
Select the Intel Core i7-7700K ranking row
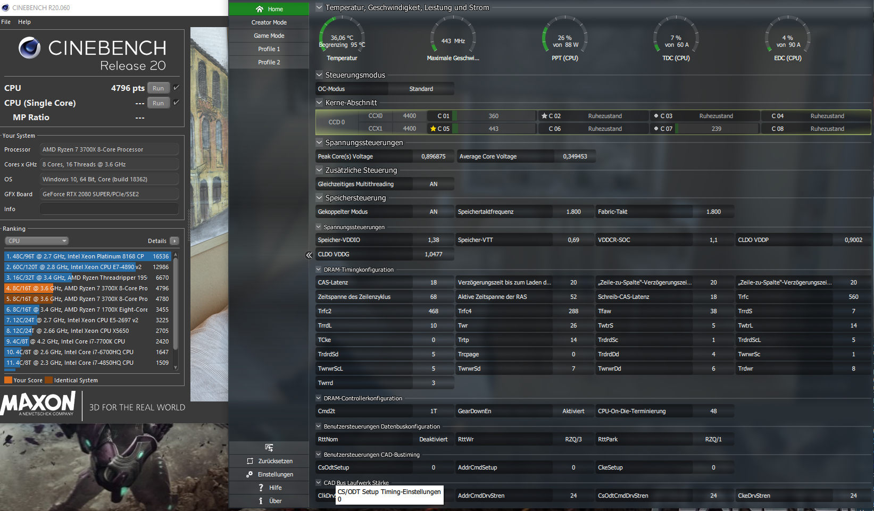87,341
